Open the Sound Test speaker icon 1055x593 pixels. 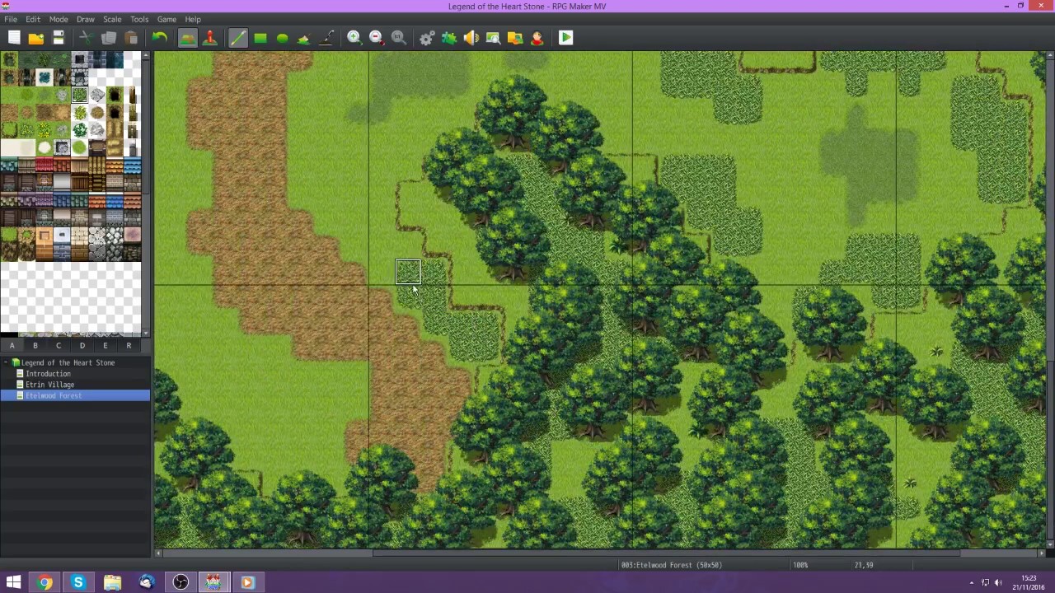[471, 38]
